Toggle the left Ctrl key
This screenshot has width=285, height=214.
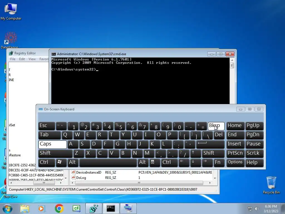click(x=47, y=163)
